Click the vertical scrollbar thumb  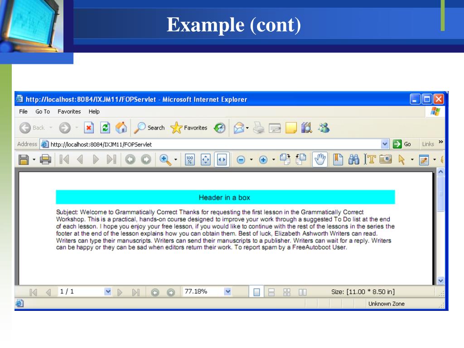440,194
